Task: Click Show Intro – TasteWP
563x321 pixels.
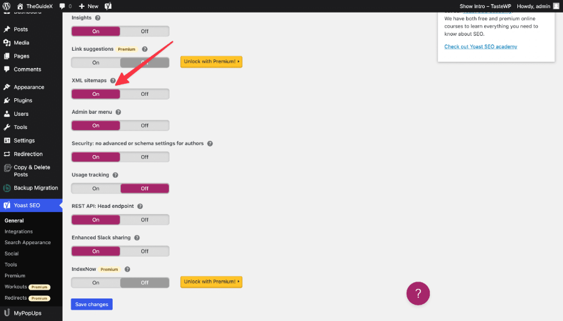Action: click(x=485, y=6)
